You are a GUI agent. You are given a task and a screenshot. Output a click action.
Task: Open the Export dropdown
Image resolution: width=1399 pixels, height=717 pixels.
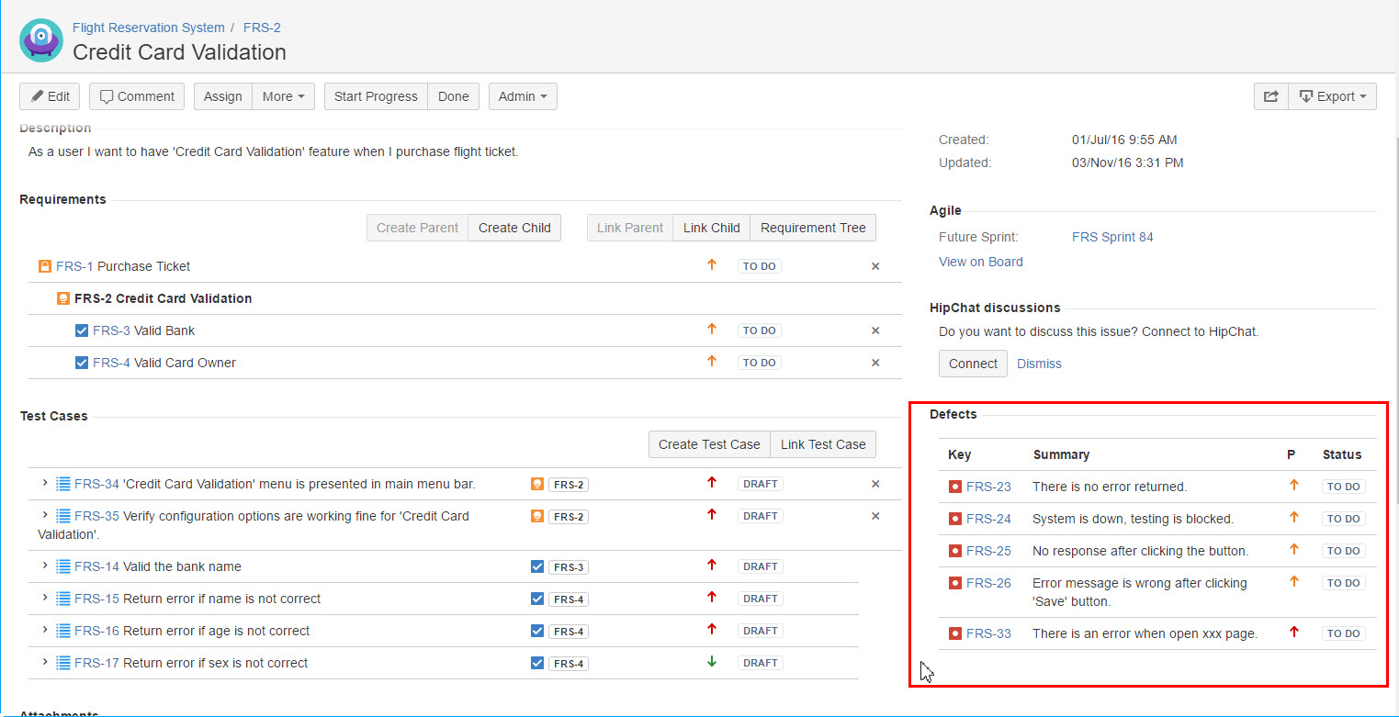(1333, 96)
